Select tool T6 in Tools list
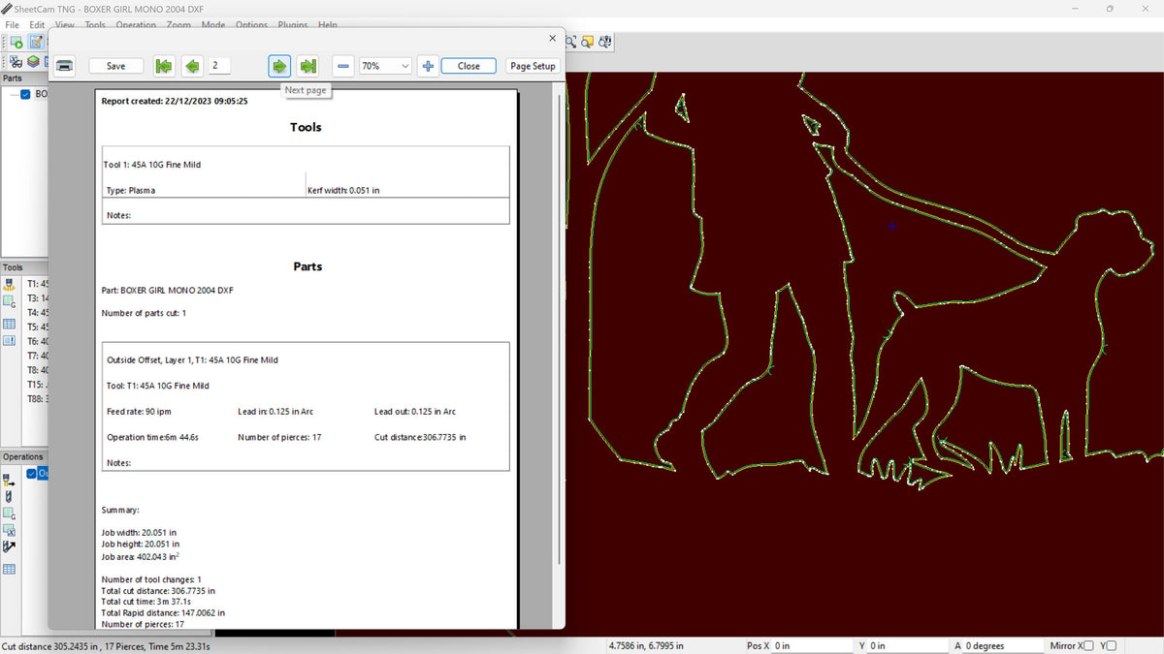 pos(37,341)
